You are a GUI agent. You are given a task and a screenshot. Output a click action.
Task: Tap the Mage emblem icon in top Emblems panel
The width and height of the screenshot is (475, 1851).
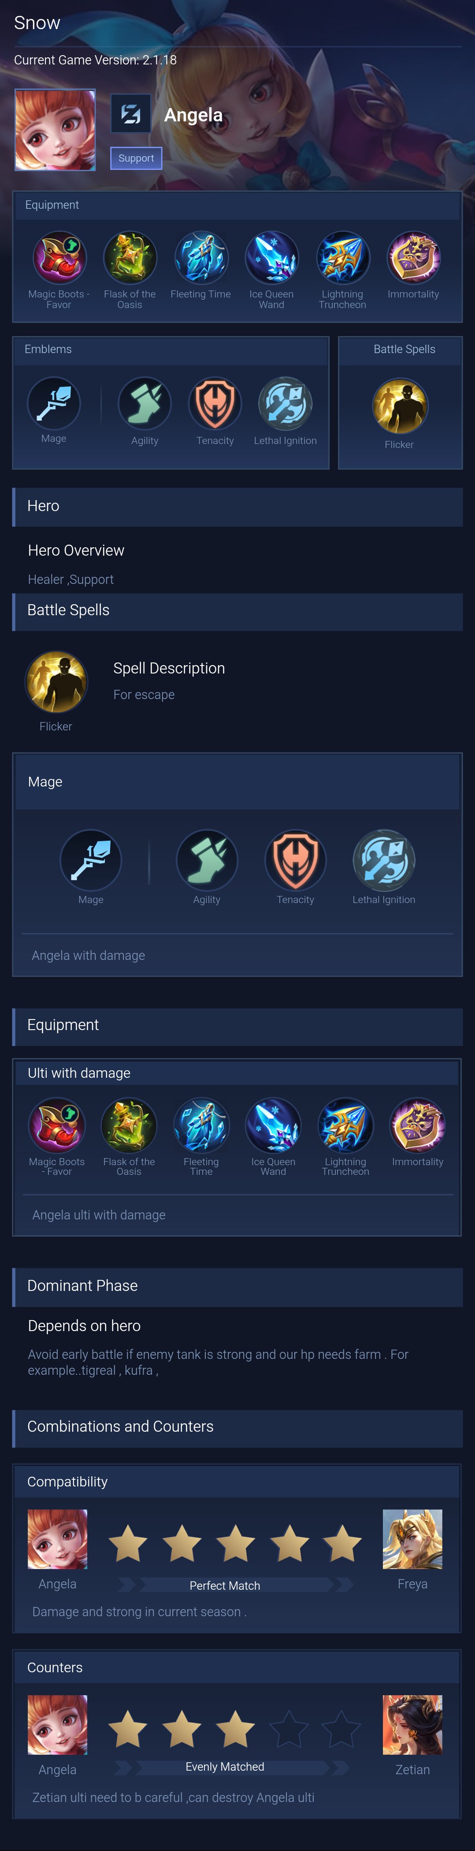[54, 403]
